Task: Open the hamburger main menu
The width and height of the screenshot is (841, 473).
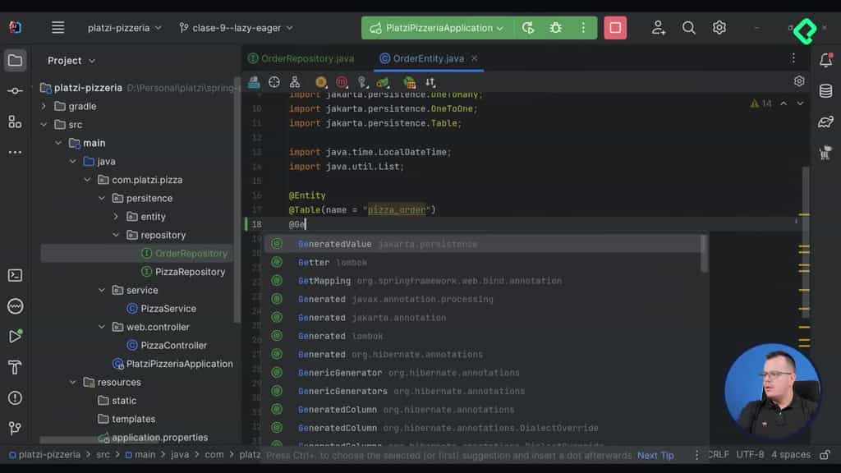Action: pyautogui.click(x=57, y=27)
